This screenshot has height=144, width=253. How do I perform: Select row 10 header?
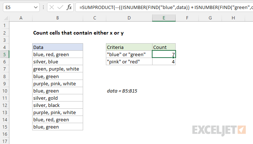coord(4,91)
